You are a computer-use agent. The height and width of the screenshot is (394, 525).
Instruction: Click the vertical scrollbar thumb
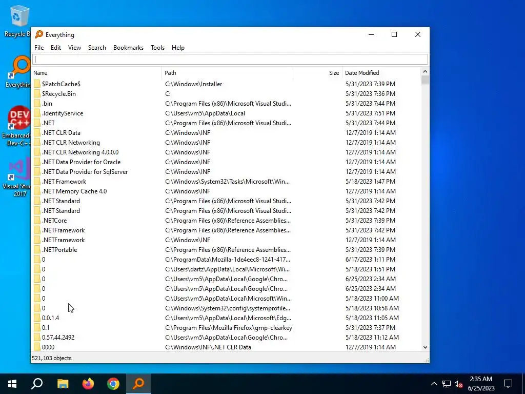pos(425,80)
